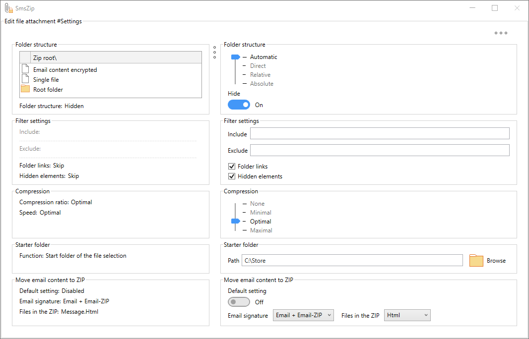Screen dimensions: 529x339
Task: Click the file icon beside Single file
Action: coord(25,79)
